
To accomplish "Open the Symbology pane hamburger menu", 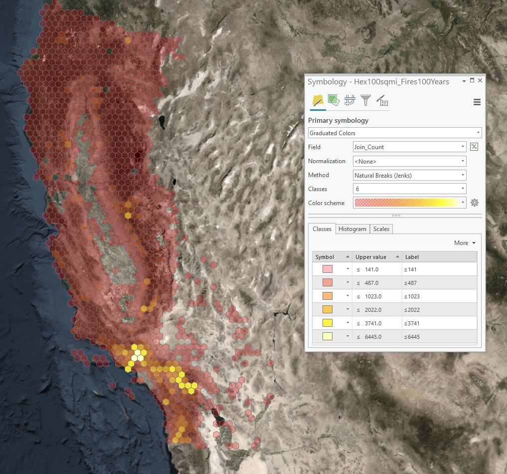I will [x=477, y=102].
